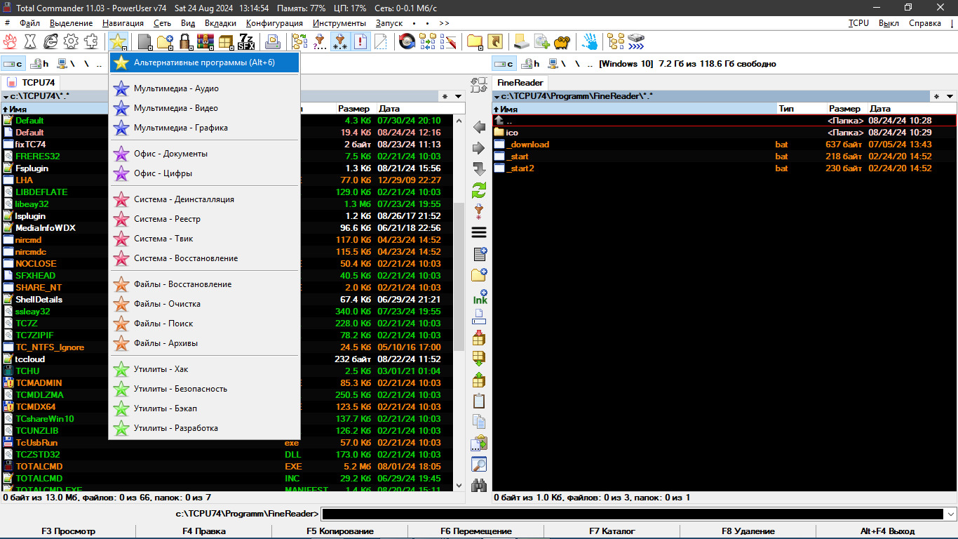Screen dimensions: 958x539
Task: Click the padlock icon in toolbar
Action: pos(185,41)
